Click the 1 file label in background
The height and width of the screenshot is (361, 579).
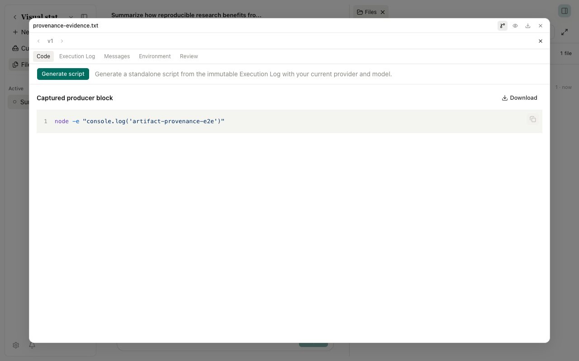566,53
